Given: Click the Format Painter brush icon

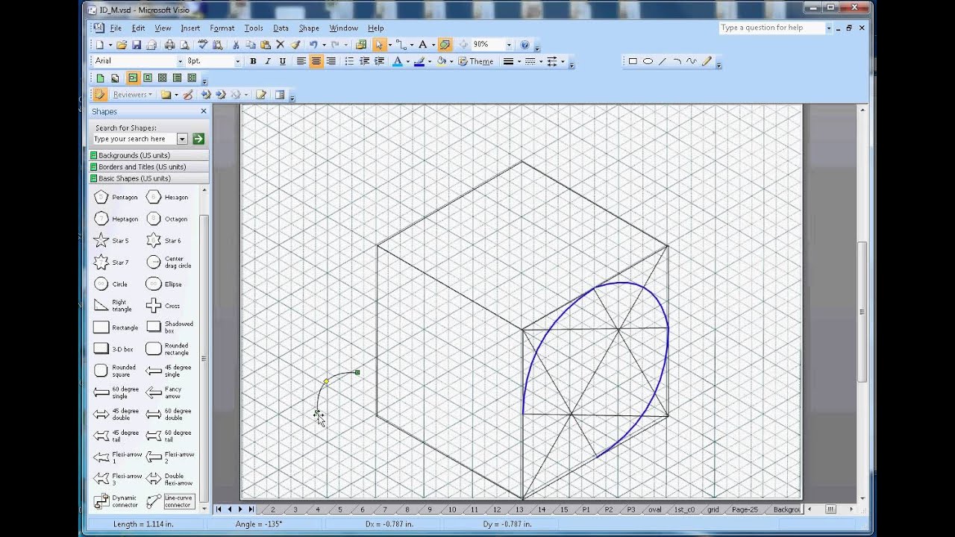Looking at the screenshot, I should (295, 45).
